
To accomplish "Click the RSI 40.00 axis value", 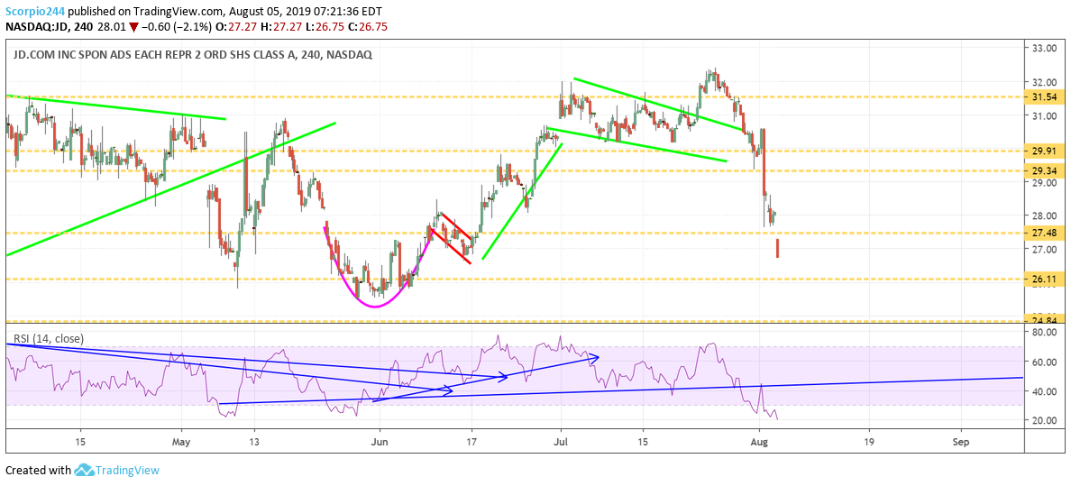I will (1045, 391).
